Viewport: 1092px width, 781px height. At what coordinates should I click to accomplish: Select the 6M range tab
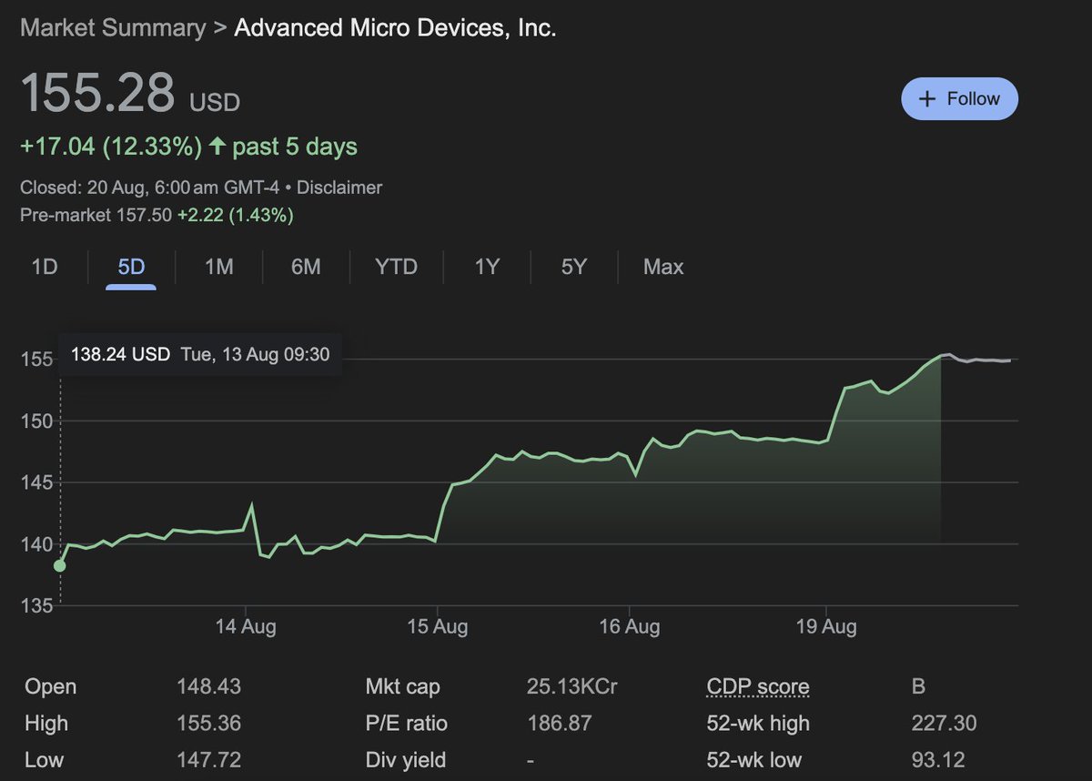[306, 267]
